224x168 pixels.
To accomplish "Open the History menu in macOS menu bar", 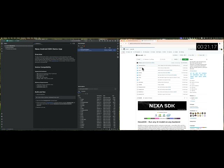I will coord(18,38).
